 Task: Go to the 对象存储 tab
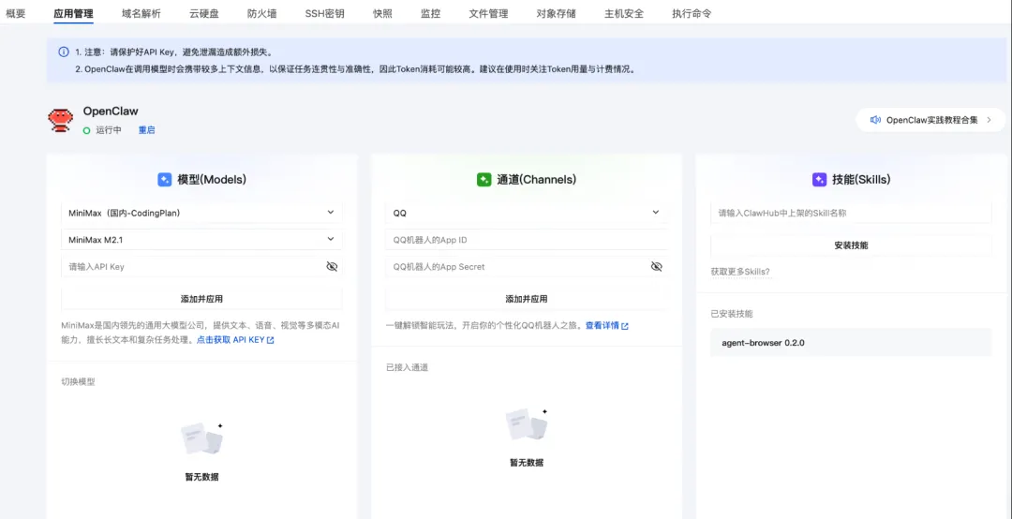pos(557,13)
